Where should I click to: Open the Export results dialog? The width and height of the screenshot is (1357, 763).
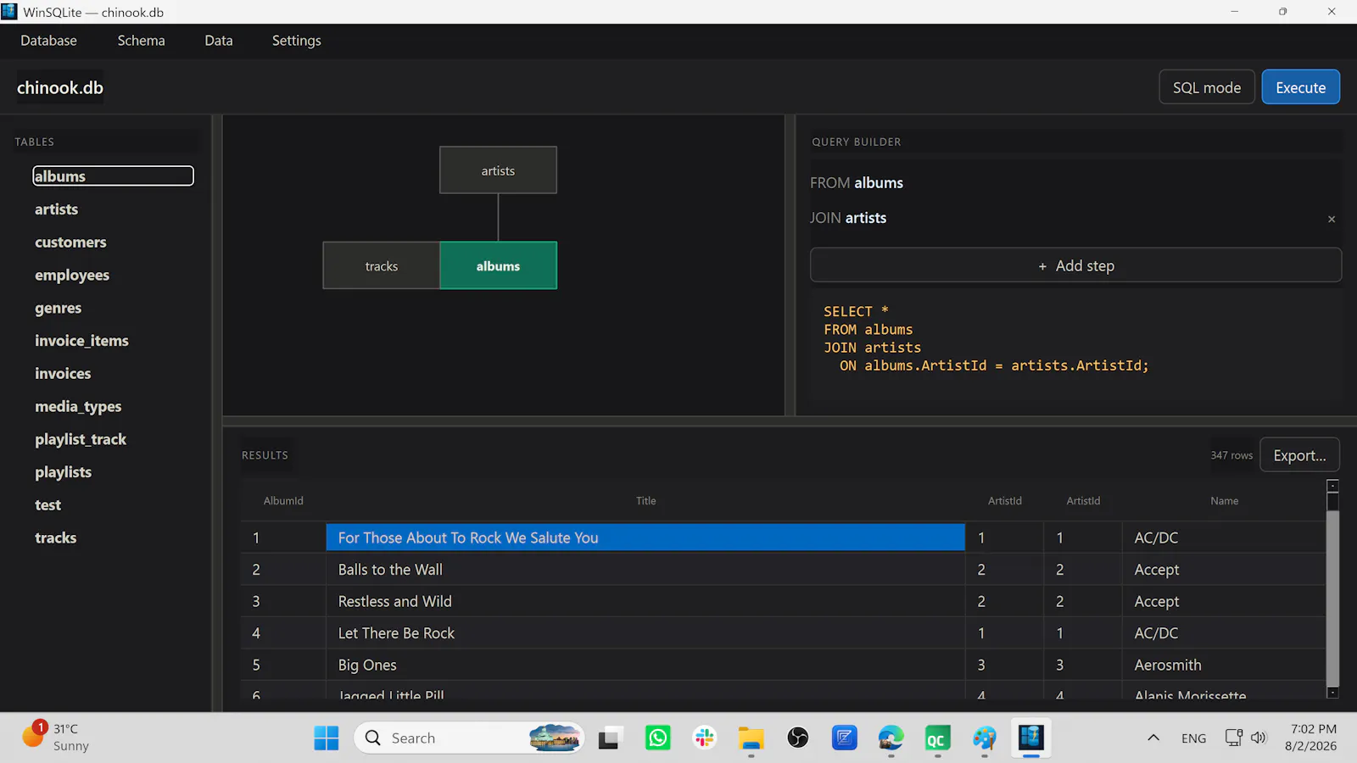pyautogui.click(x=1299, y=455)
